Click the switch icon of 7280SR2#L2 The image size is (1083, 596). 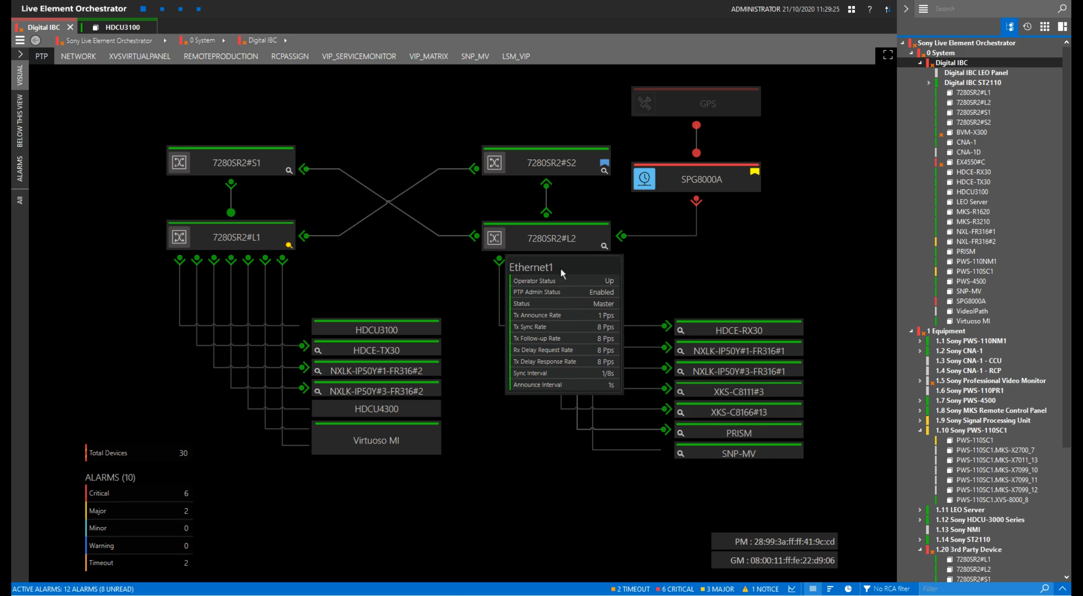(x=495, y=238)
